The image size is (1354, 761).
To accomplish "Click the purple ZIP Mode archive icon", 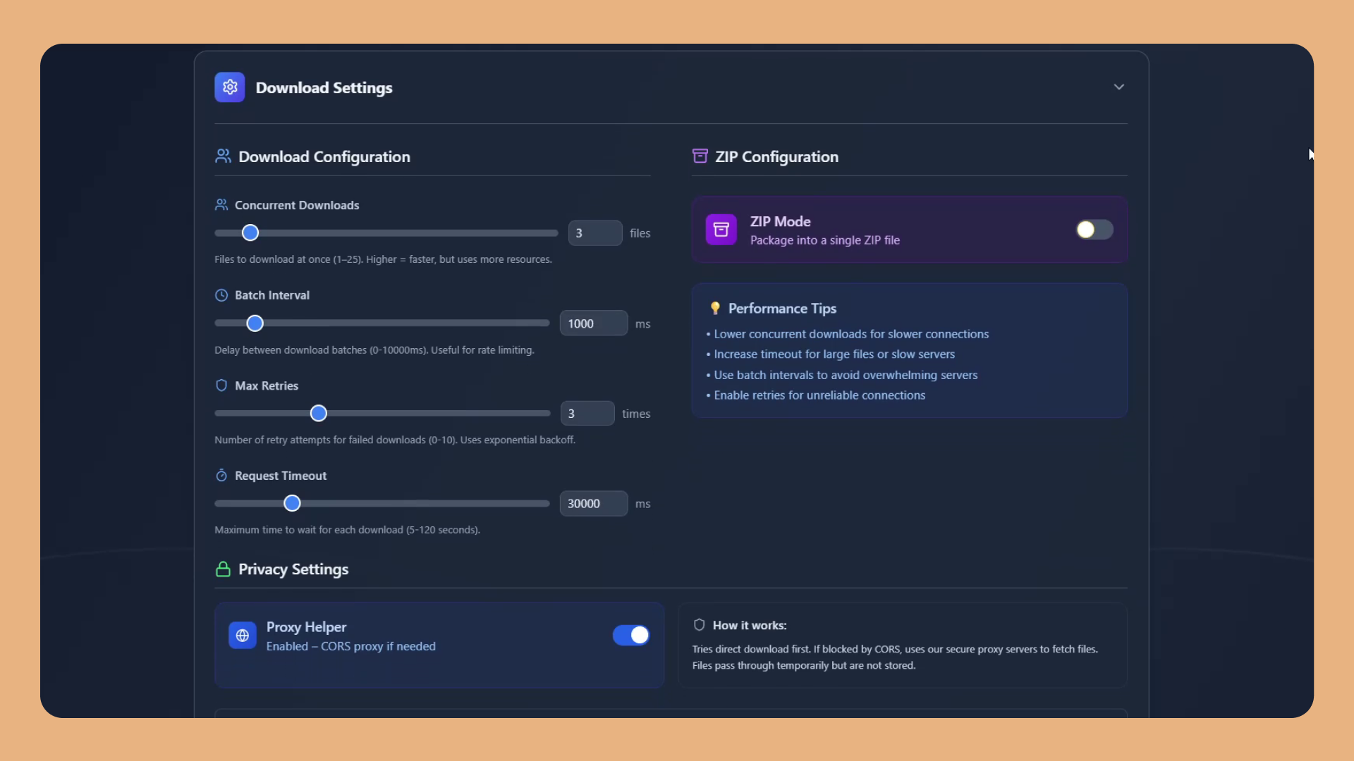I will click(721, 230).
